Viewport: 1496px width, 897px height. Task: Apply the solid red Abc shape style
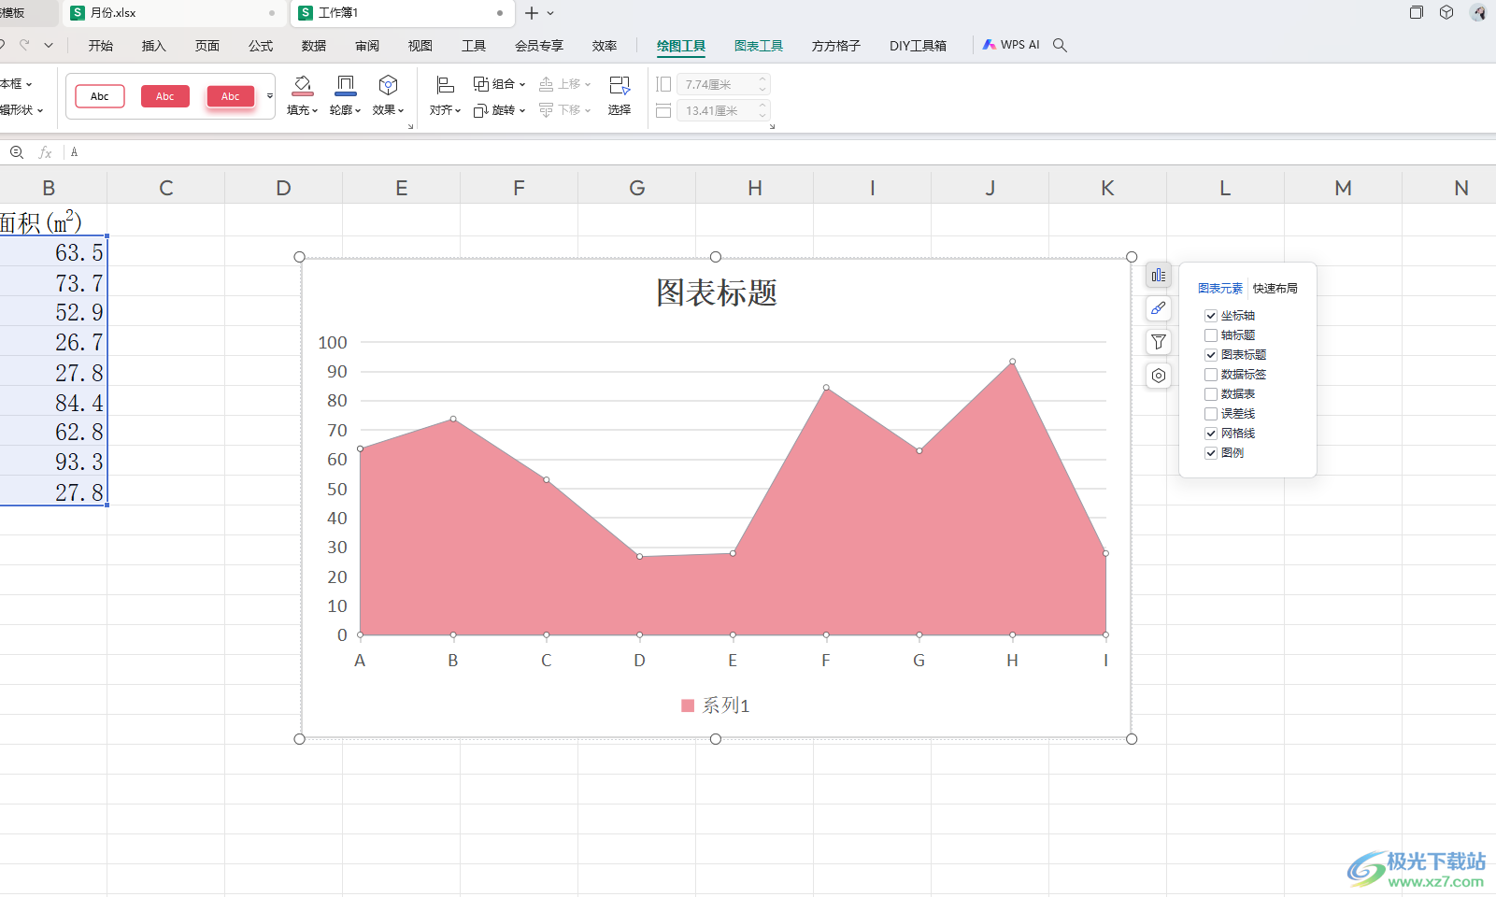[x=165, y=96]
